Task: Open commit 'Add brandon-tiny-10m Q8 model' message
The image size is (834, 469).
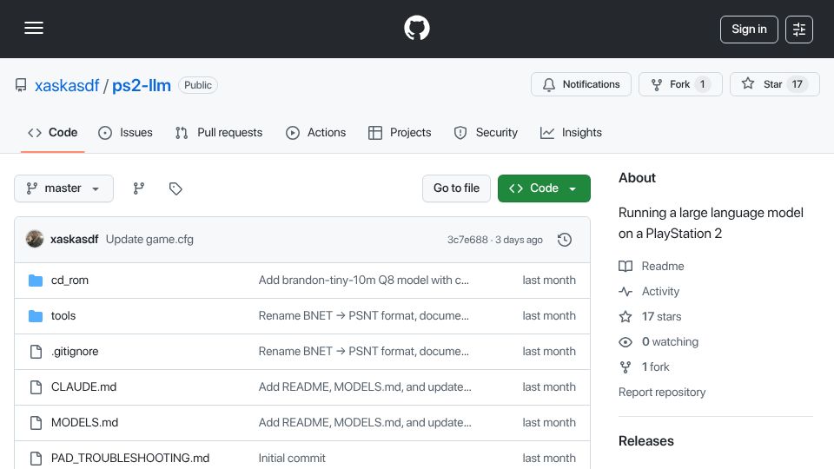Action: (x=364, y=281)
